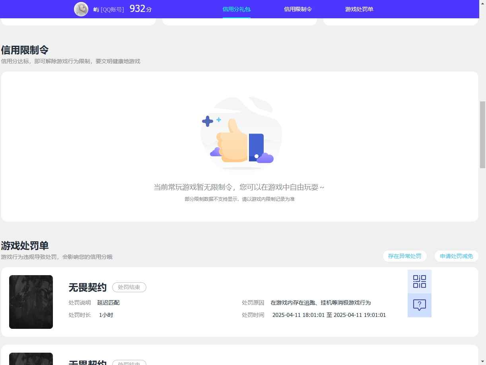Screen dimensions: 486x365
Task: Click the 游戏行为违规导致处罚 subtitle text
Action: coord(56,257)
